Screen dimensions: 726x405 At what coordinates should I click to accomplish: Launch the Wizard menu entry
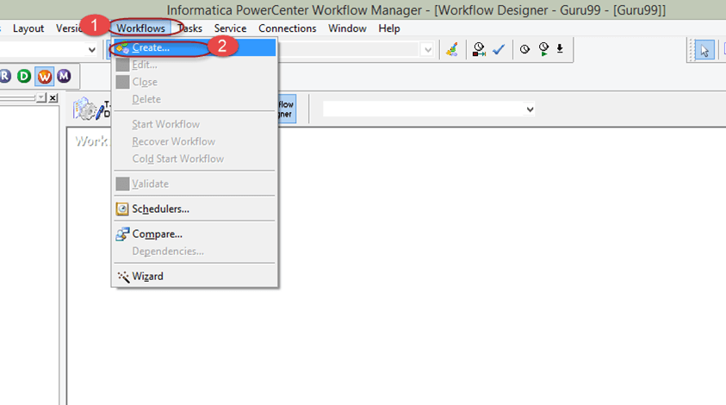147,277
